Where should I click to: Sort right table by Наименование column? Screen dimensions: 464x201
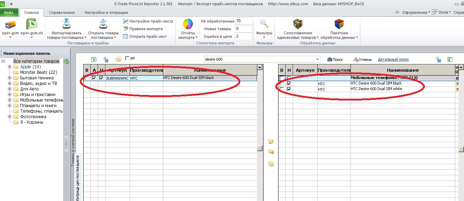pos(403,70)
